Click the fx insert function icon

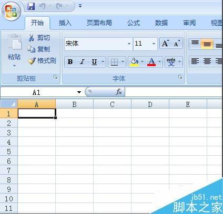[119, 92]
